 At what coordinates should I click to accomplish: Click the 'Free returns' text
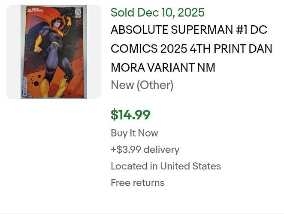coord(138,183)
